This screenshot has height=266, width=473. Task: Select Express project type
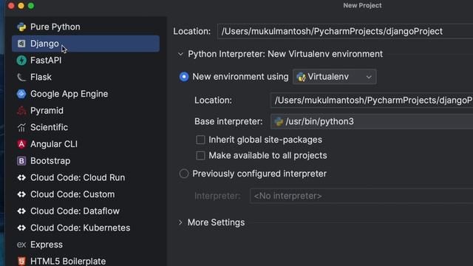coord(86,245)
